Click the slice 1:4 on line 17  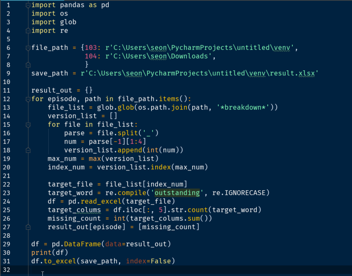[136, 142]
